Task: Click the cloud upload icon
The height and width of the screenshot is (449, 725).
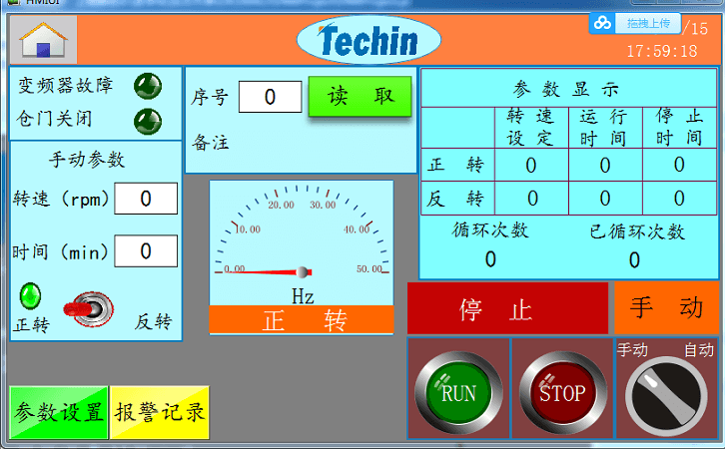Action: (601, 23)
